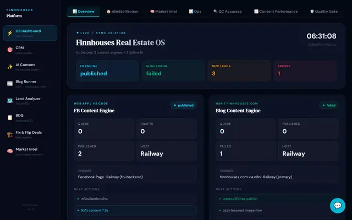The image size is (352, 220).
Task: Click FB Content Engine Published tile showing 2
Action: click(104, 151)
